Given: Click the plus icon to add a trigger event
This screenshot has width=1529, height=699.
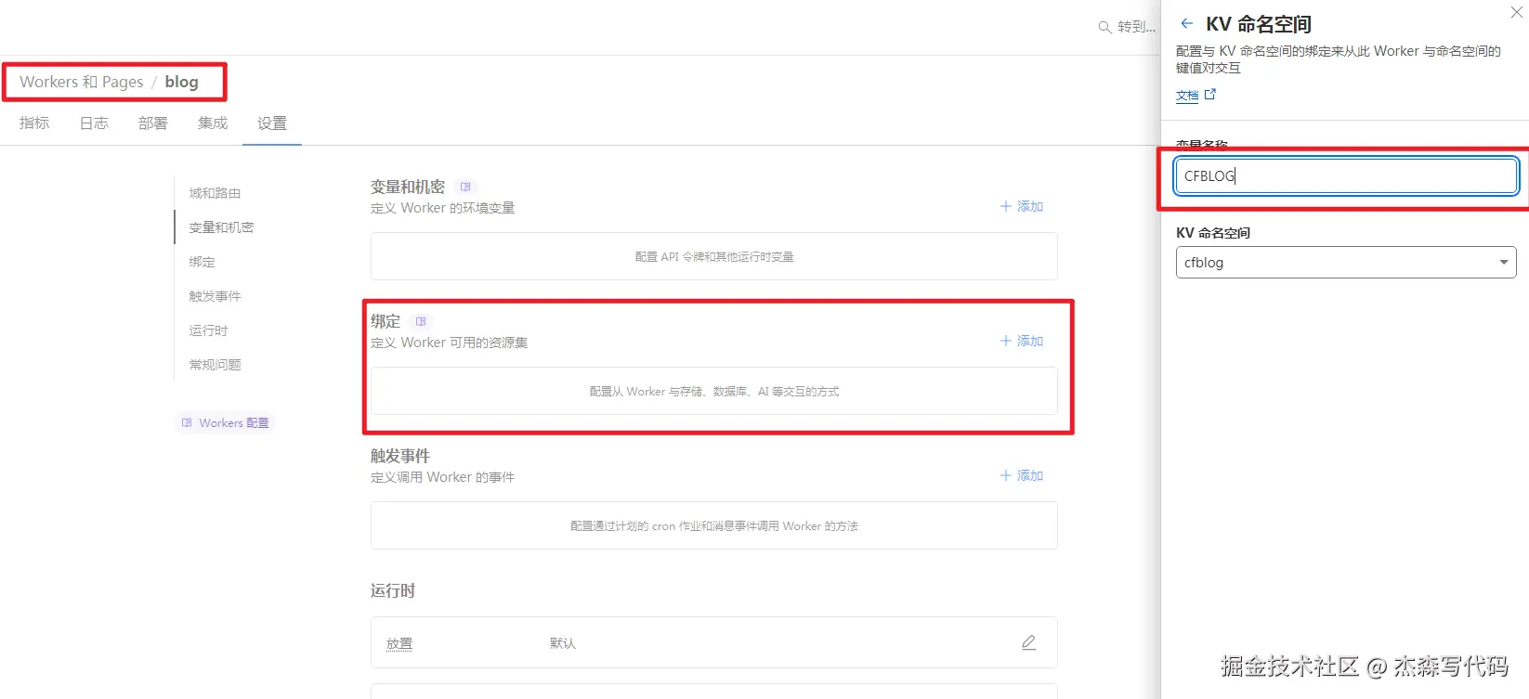Looking at the screenshot, I should click(x=1005, y=475).
